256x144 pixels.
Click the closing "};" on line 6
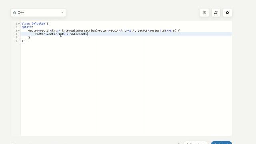point(23,41)
